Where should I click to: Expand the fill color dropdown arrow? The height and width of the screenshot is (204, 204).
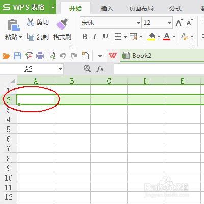point(159,37)
